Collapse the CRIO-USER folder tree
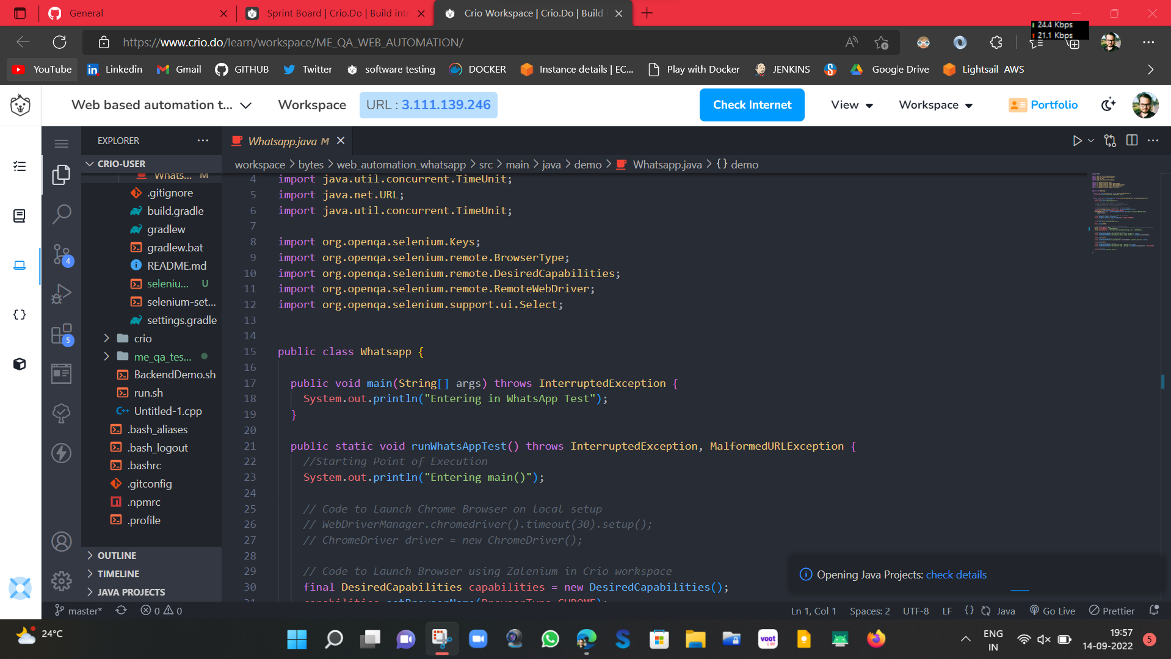Screen dimensions: 1171x659 click(x=90, y=164)
